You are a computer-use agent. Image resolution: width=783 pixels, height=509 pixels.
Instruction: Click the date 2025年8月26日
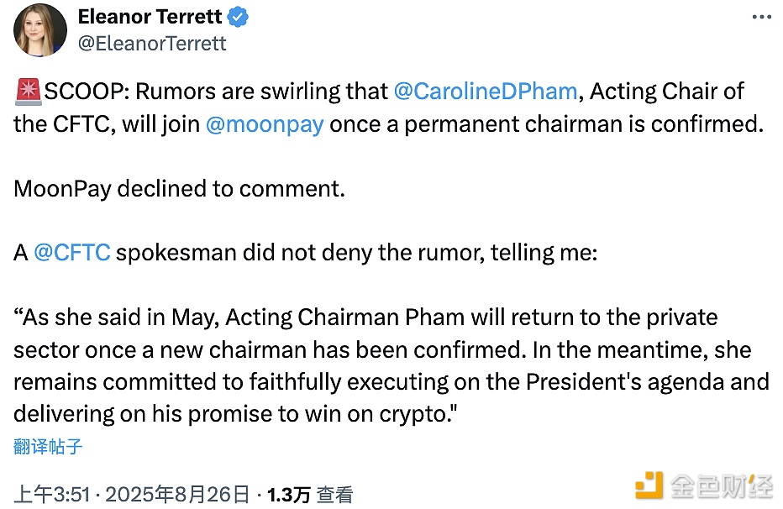(178, 495)
